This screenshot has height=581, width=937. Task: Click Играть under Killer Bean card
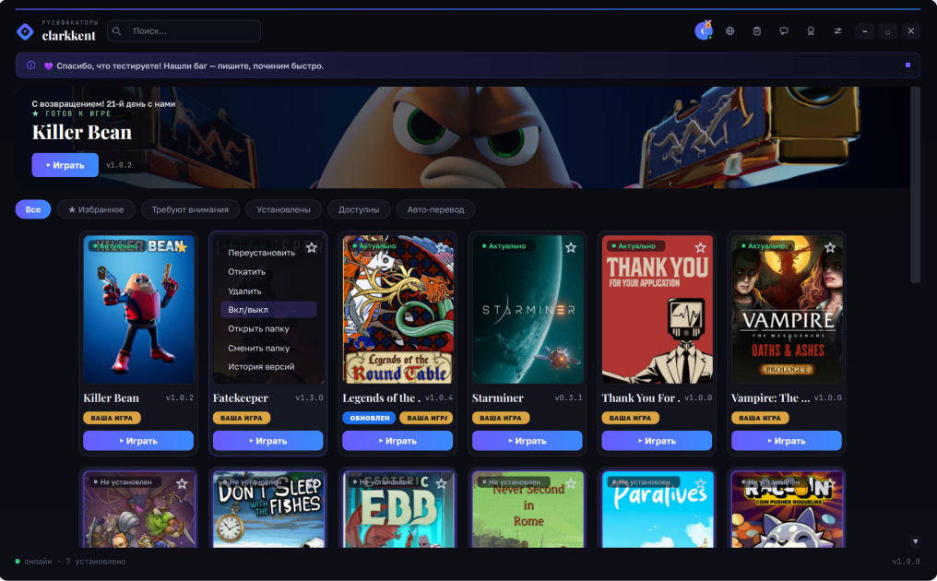coord(138,441)
